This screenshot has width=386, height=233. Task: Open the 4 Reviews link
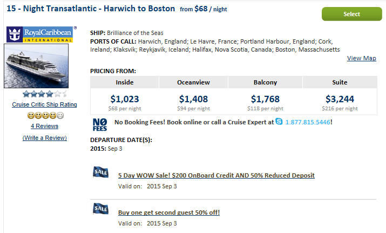pyautogui.click(x=44, y=126)
